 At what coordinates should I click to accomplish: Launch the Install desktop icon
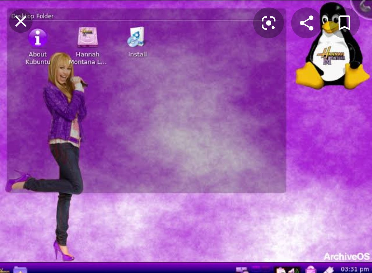[137, 43]
